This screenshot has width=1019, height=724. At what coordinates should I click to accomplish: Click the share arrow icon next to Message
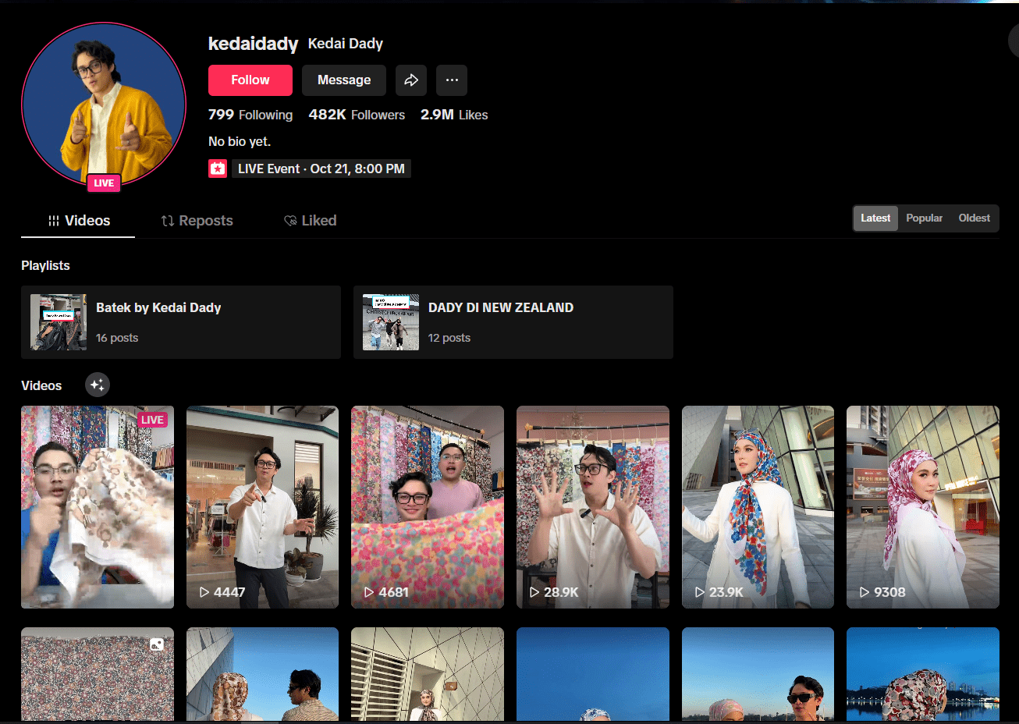tap(411, 80)
